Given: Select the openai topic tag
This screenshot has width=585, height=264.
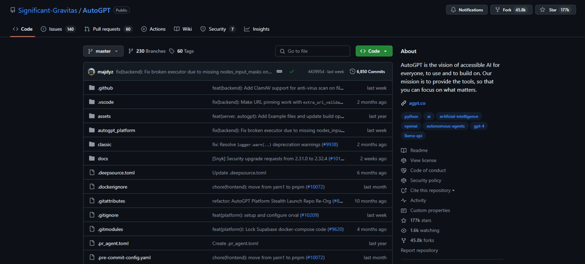Looking at the screenshot, I should tap(411, 126).
